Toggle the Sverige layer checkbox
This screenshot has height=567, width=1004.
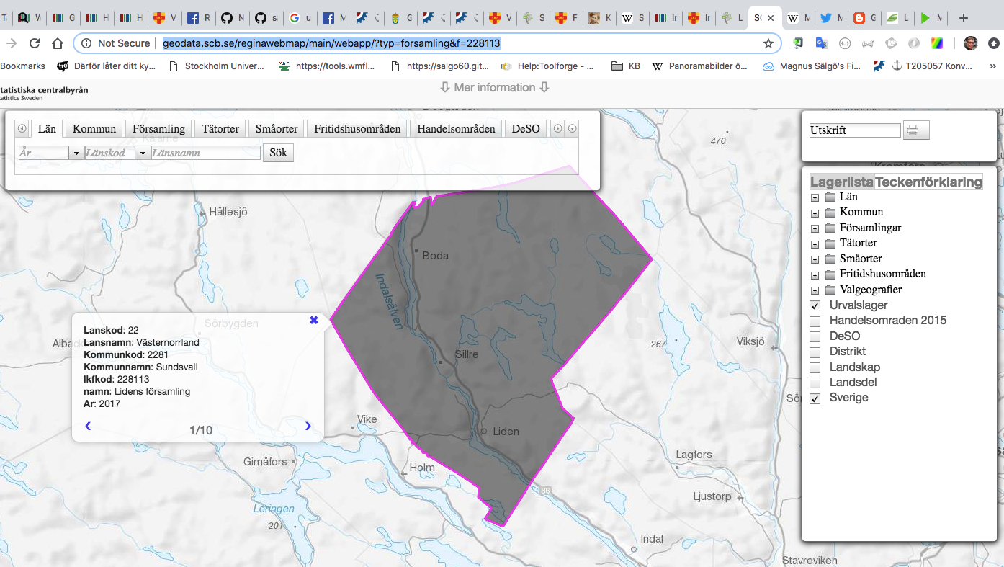coord(815,398)
